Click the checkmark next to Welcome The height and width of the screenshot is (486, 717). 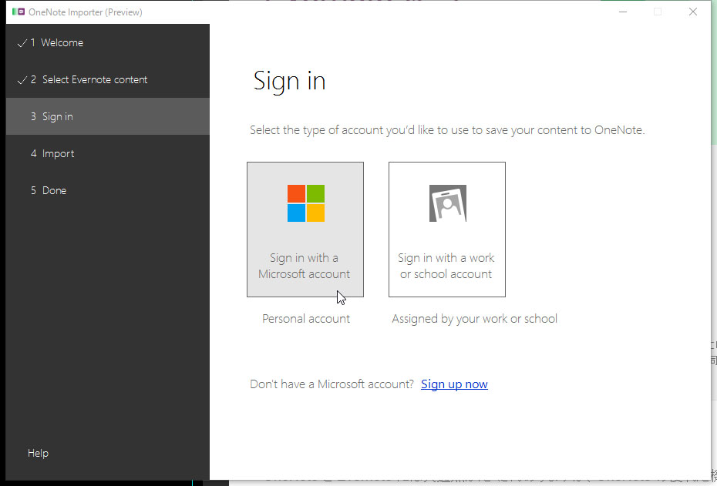pyautogui.click(x=22, y=43)
